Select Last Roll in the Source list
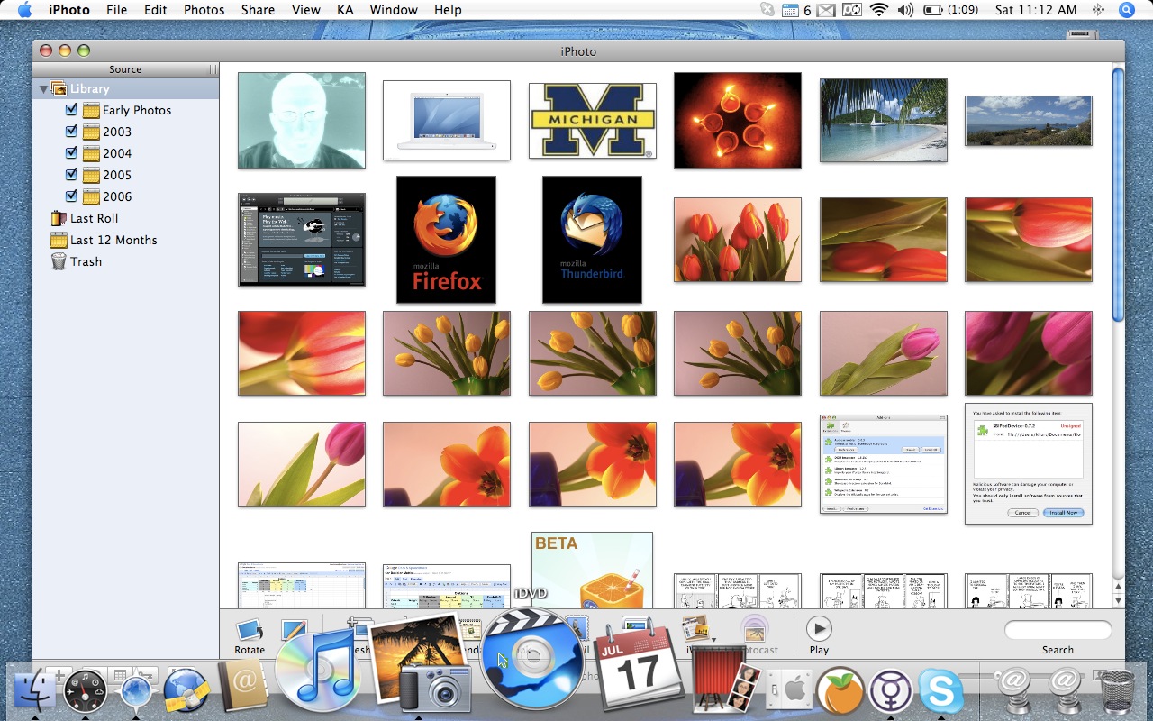The width and height of the screenshot is (1153, 721). pyautogui.click(x=94, y=218)
